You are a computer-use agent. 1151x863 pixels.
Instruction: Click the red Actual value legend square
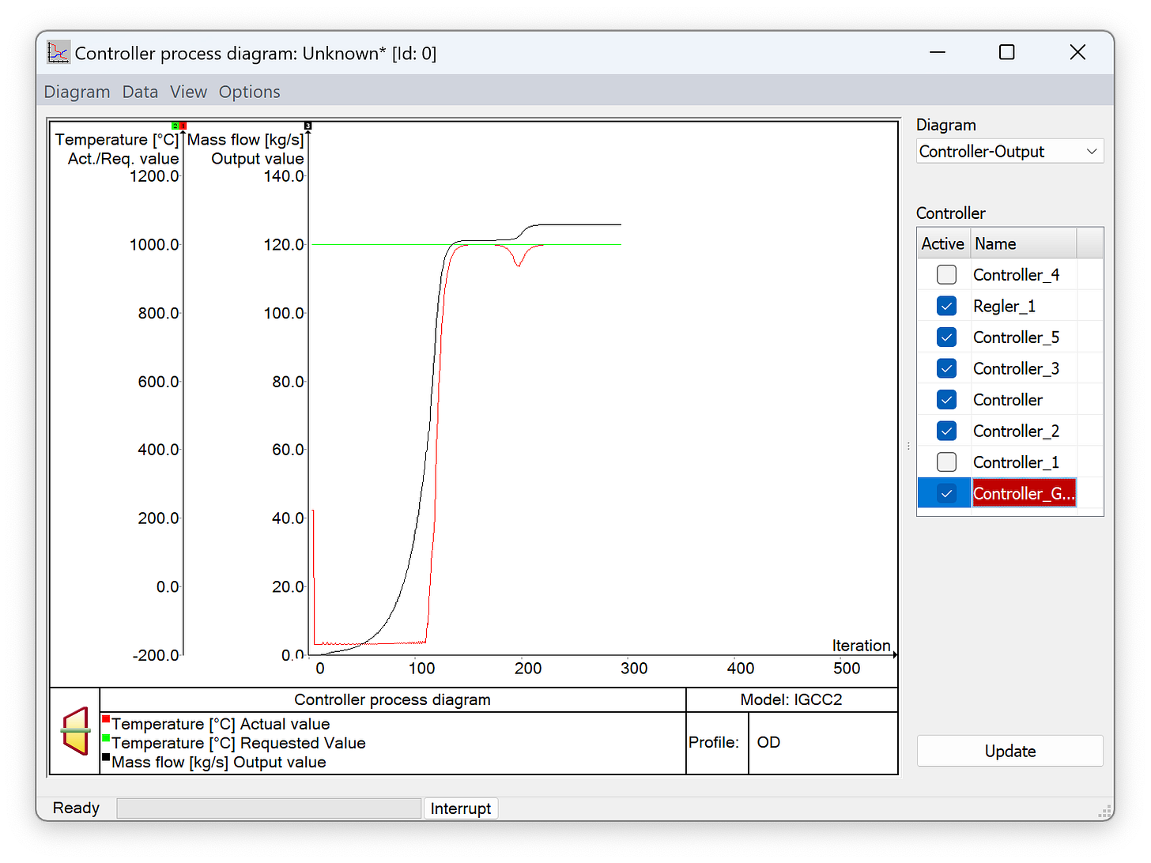[106, 719]
